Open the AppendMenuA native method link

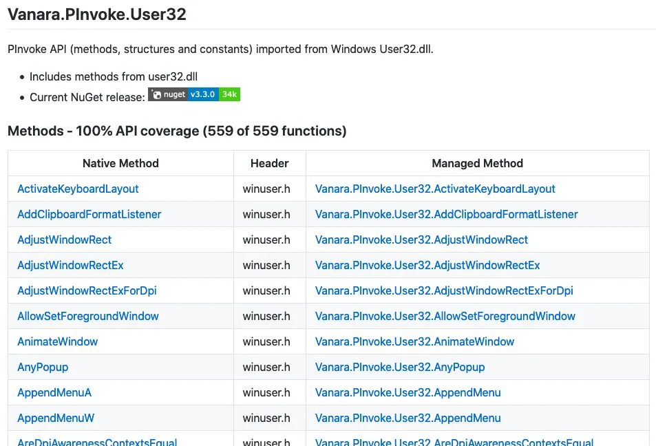click(x=54, y=392)
